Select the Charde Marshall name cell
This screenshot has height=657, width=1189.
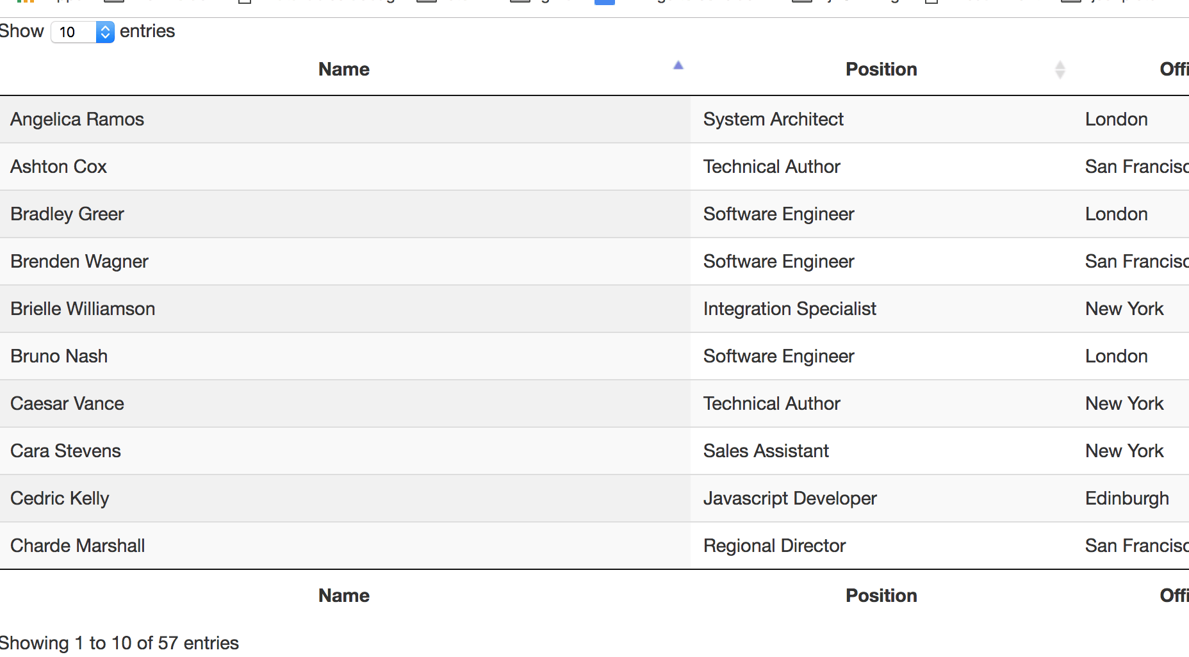coord(78,546)
